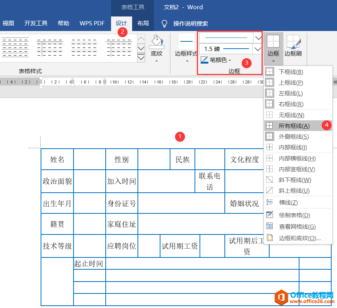This screenshot has height=308, width=337.
Task: Select the fourth table style thumbnail
Action: 119,48
